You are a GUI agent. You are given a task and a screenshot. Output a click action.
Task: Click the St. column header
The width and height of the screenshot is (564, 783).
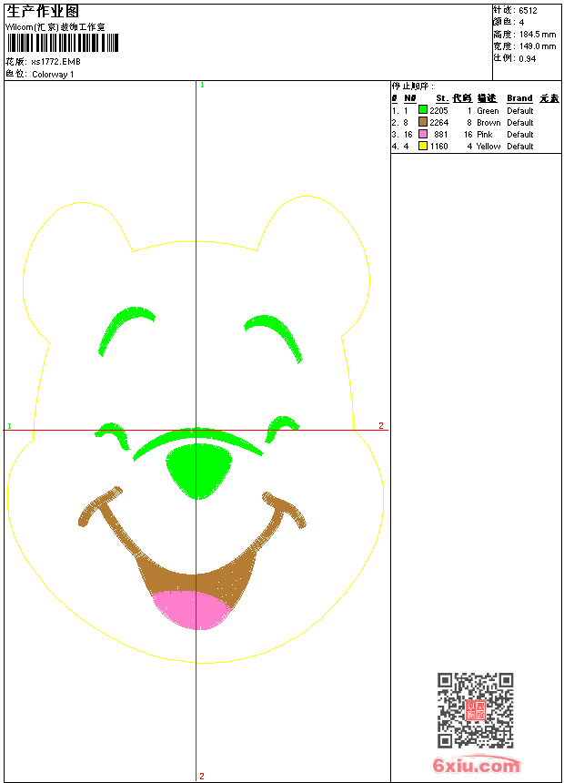coord(442,98)
